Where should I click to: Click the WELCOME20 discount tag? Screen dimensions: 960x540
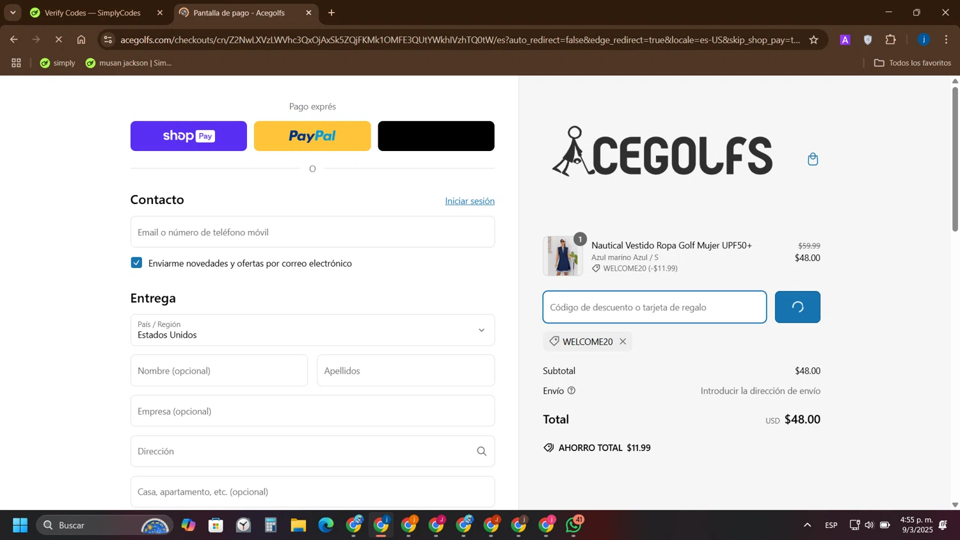point(588,342)
